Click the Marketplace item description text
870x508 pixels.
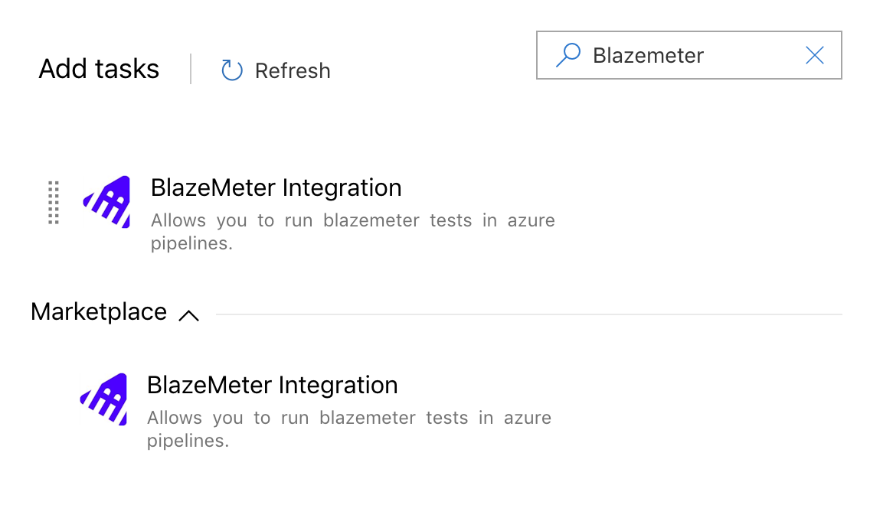(x=348, y=428)
